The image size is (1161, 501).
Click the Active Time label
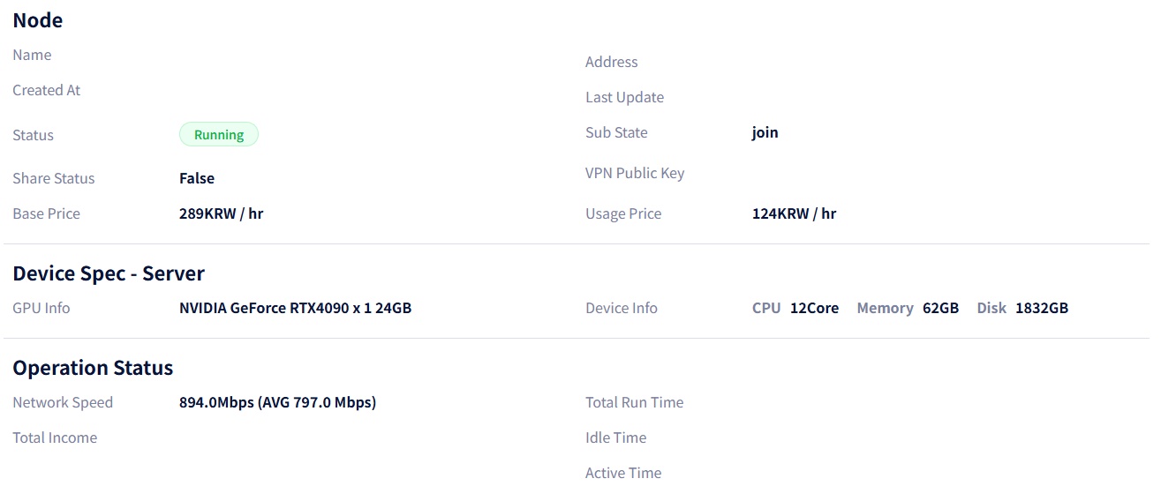click(622, 473)
